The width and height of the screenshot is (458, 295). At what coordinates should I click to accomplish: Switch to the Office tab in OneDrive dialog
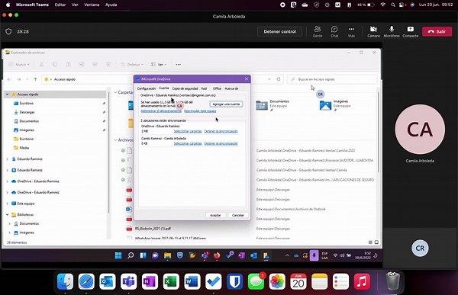[217, 88]
